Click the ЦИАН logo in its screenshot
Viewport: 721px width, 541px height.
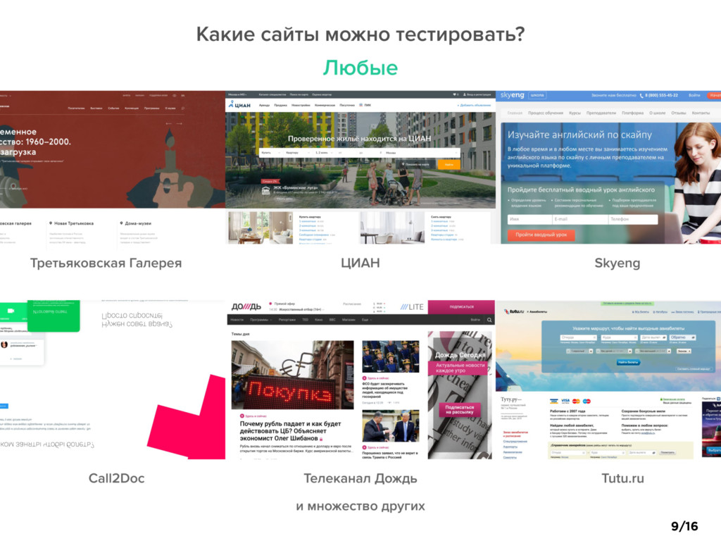point(239,105)
